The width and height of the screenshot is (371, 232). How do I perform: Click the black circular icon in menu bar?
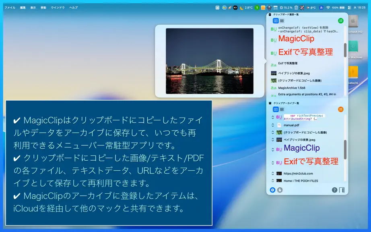point(235,8)
